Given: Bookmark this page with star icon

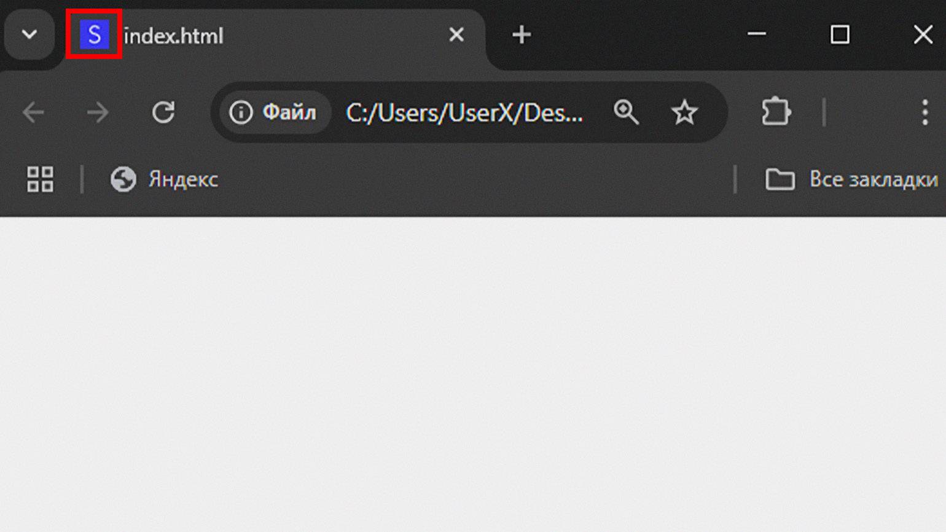Looking at the screenshot, I should click(684, 112).
